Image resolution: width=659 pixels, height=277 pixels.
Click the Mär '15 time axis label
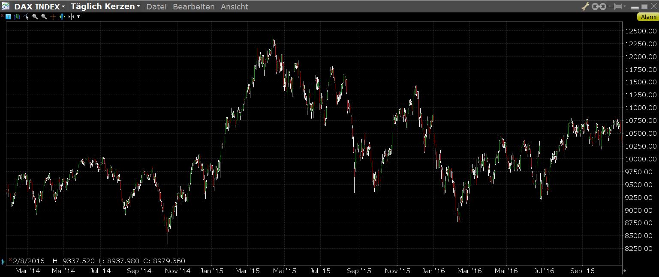[x=247, y=271]
